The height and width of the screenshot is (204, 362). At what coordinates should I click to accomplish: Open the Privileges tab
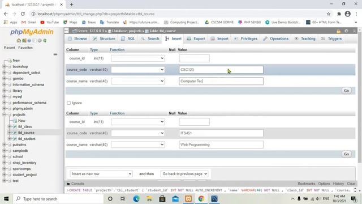(x=245, y=39)
